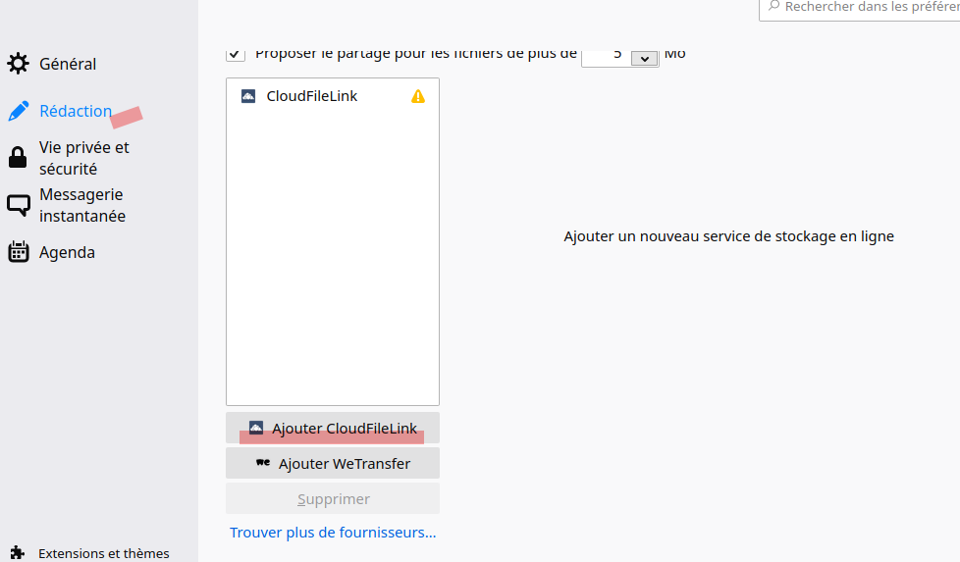Click the WeTransfer logo on the add button
Viewport: 960px width, 562px height.
(263, 463)
